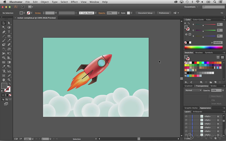Open the Object menu
226x141 pixels.
[x=45, y=2]
